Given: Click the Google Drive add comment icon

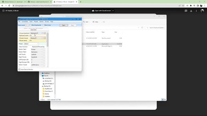Looking at the screenshot, I should point(186,11).
